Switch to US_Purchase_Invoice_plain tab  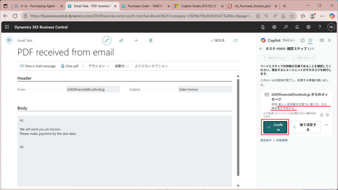[253, 6]
